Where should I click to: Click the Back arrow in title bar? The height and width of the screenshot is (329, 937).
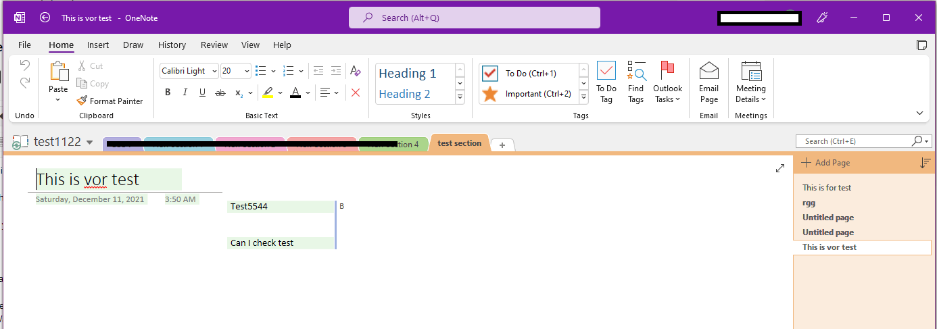pos(45,18)
